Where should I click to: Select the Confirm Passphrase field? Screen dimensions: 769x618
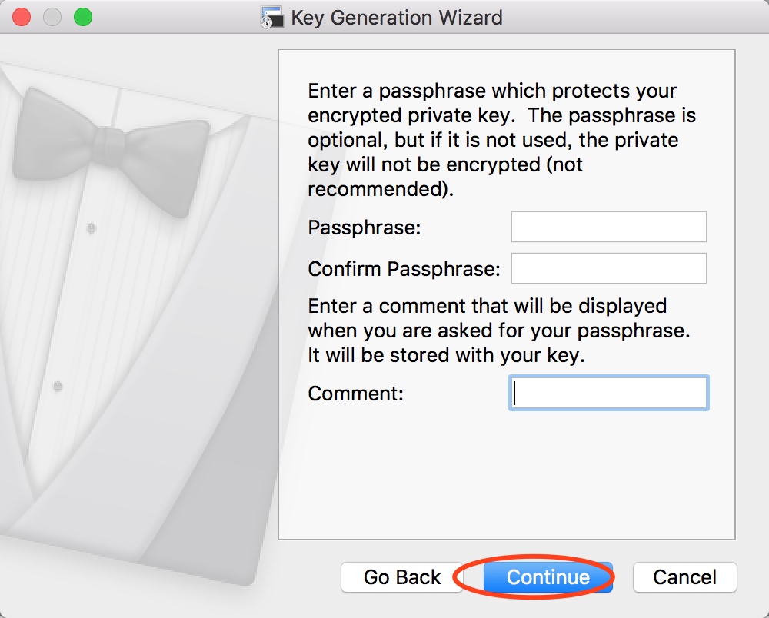[608, 268]
